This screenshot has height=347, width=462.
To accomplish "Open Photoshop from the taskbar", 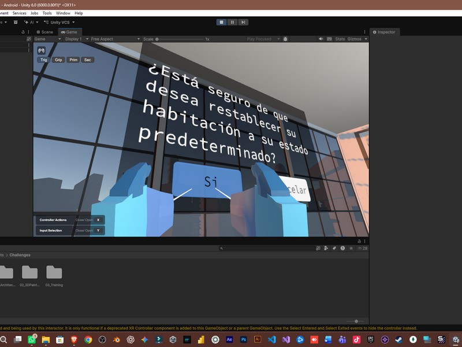I will point(243,339).
